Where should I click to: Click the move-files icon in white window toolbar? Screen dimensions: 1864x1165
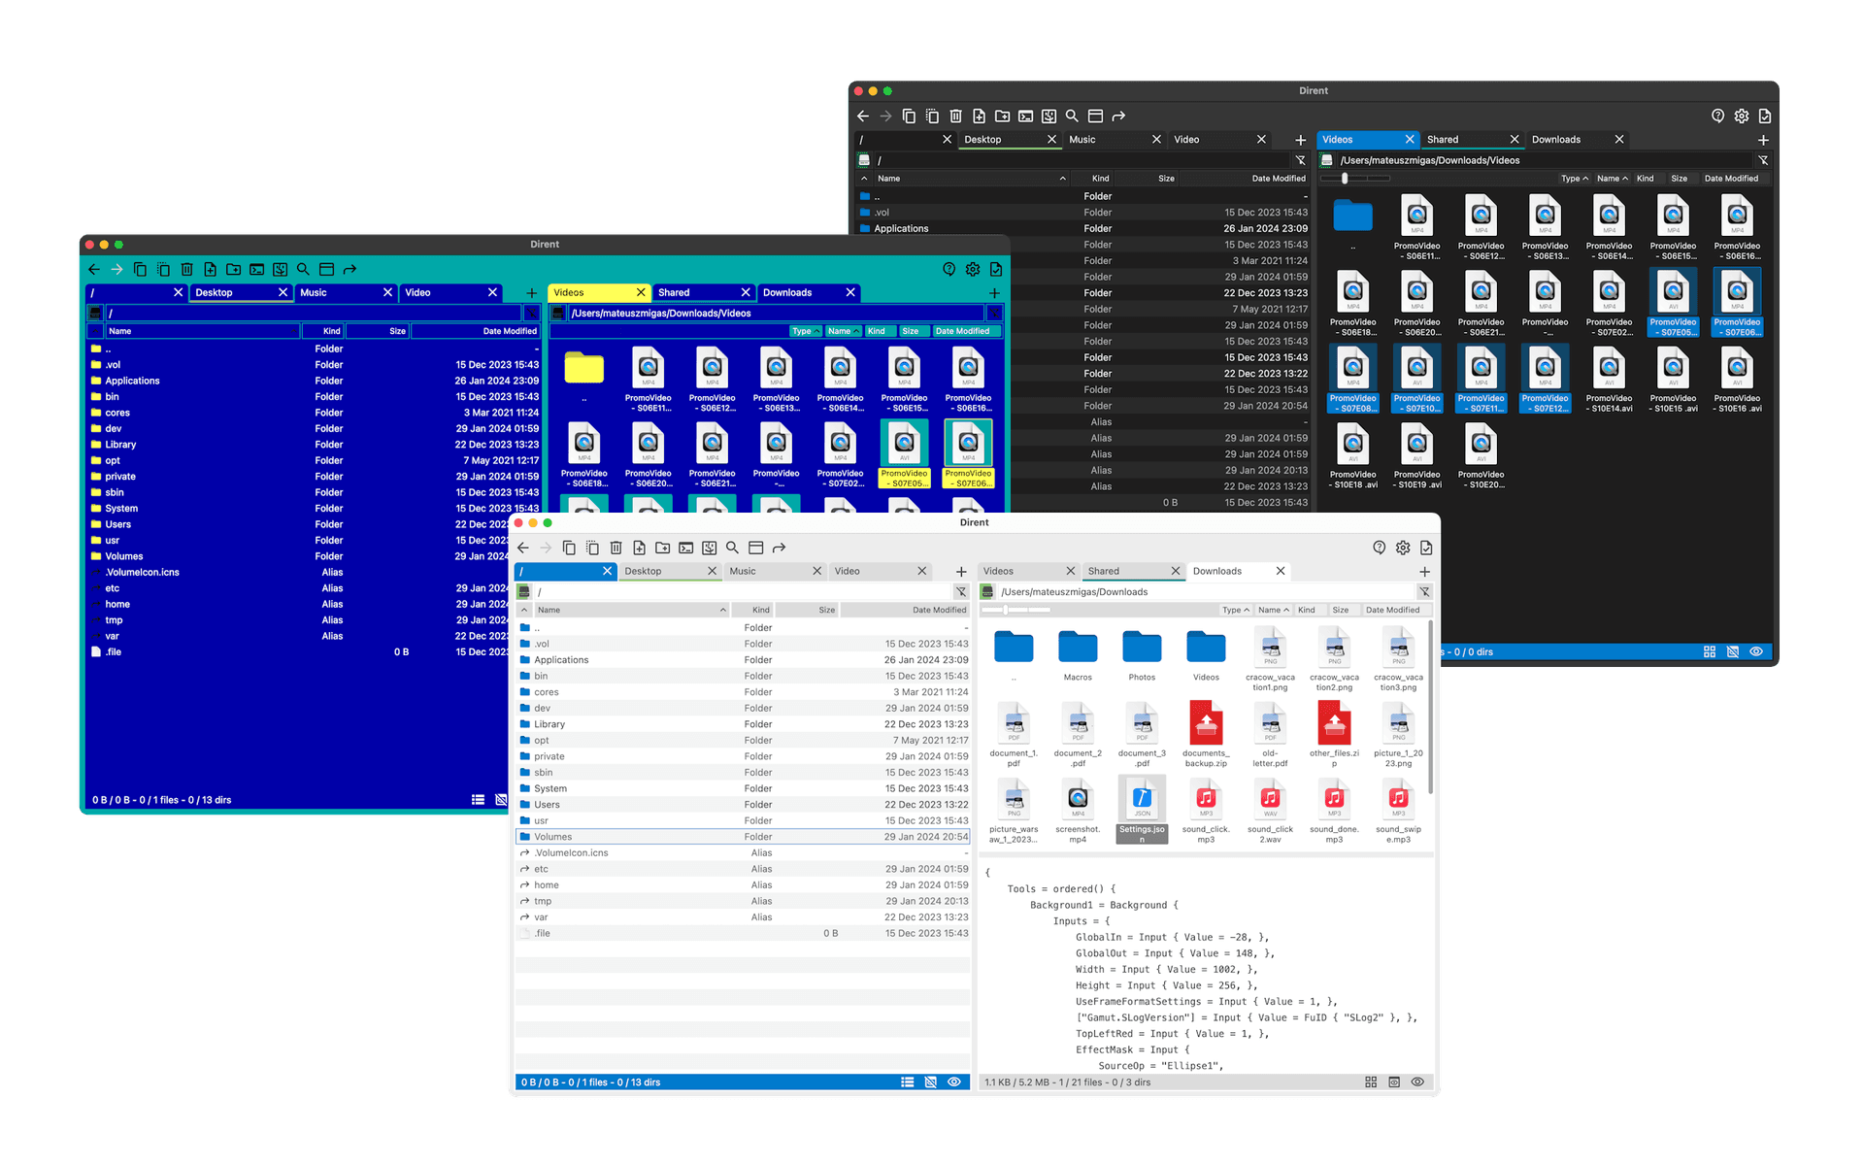pyautogui.click(x=593, y=549)
